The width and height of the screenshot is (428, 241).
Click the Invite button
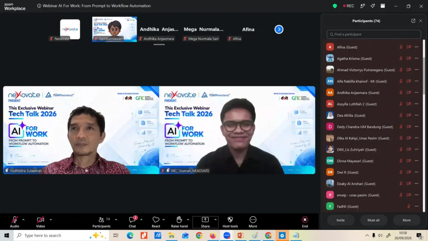tap(340, 220)
